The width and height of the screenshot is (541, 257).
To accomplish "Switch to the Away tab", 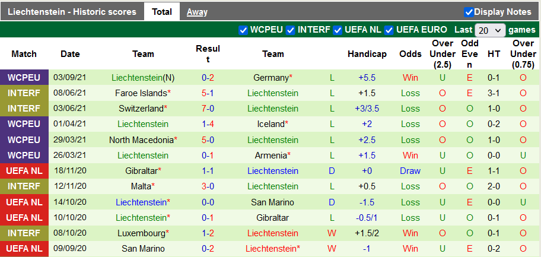I will [x=197, y=12].
